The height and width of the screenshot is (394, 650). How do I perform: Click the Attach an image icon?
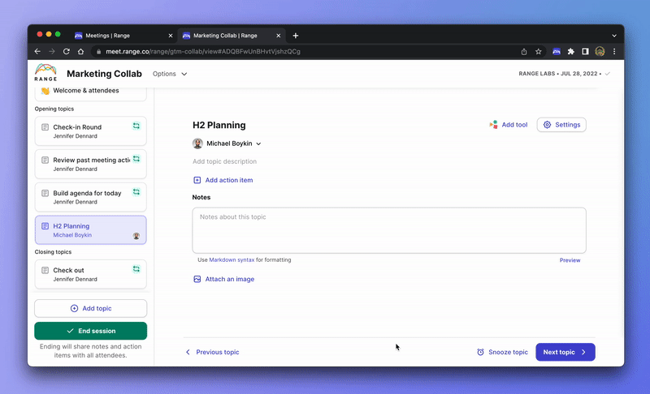[x=197, y=279]
